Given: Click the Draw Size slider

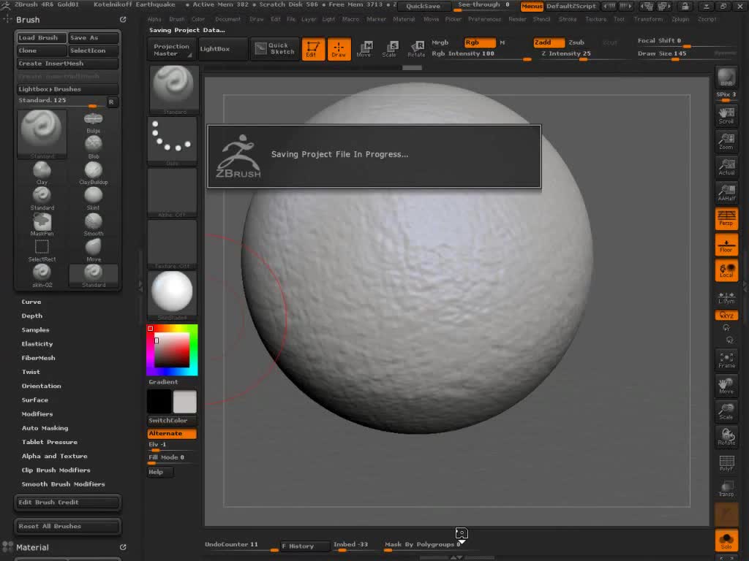Looking at the screenshot, I should pyautogui.click(x=674, y=54).
